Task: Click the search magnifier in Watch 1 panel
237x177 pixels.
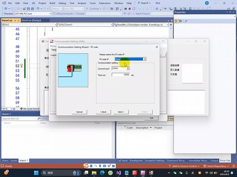Action: [x=39, y=118]
